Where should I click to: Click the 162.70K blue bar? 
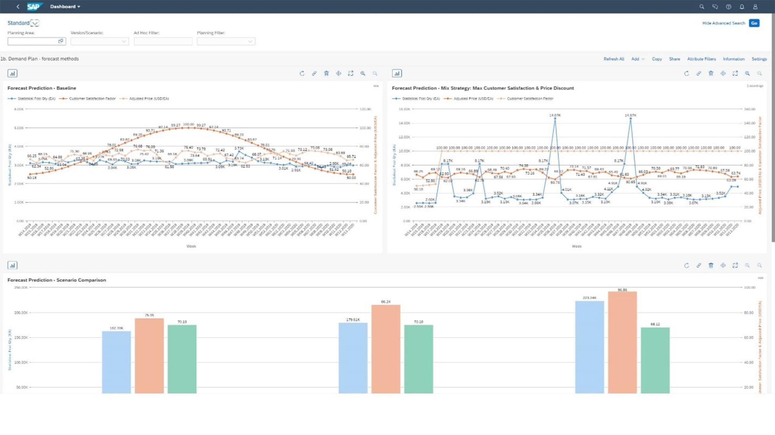(x=116, y=362)
